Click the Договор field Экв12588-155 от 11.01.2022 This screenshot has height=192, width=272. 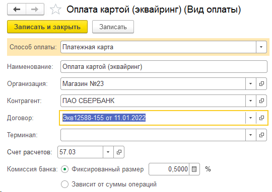pos(152,118)
